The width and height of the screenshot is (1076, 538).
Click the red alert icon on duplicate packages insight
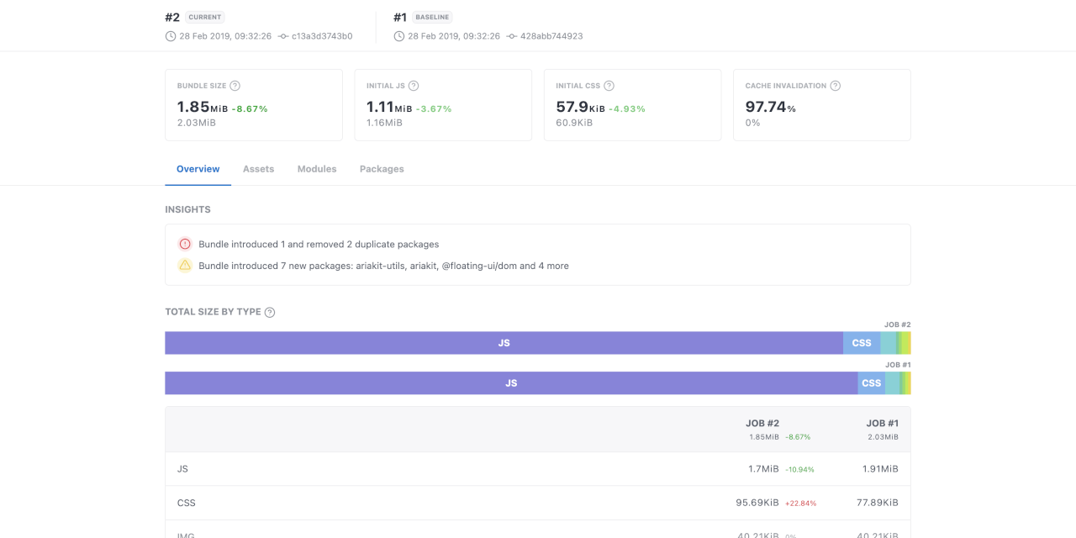[x=185, y=244]
